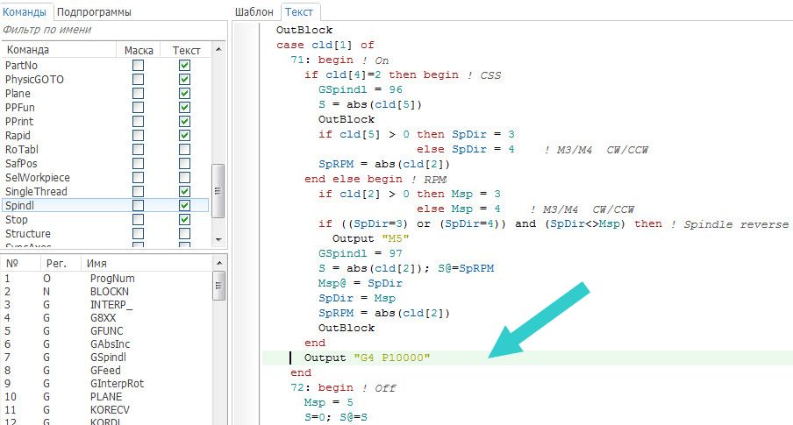793x425 pixels.
Task: Click the command list scroll-down arrow
Action: [x=218, y=239]
